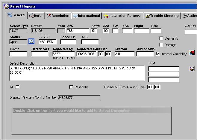The width and height of the screenshot is (197, 140).
Task: Click the empty Phase field
Action: (x=18, y=54)
